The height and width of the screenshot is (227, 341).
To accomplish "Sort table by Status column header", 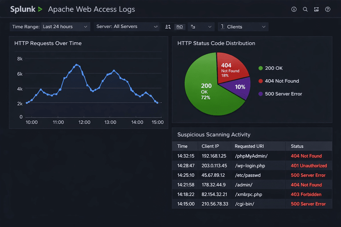I will coord(297,146).
